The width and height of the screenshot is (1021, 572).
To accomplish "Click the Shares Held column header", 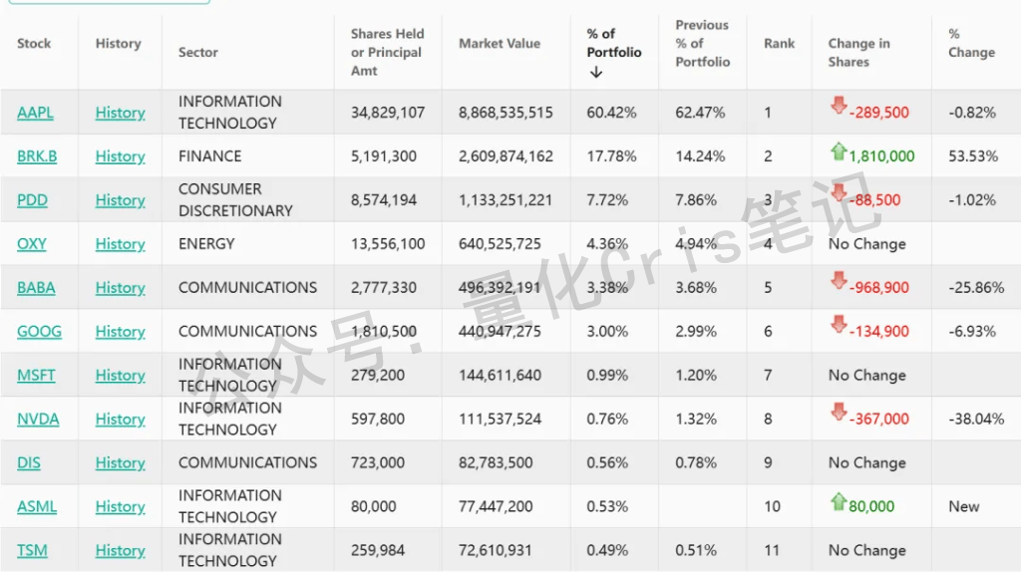I will (387, 52).
